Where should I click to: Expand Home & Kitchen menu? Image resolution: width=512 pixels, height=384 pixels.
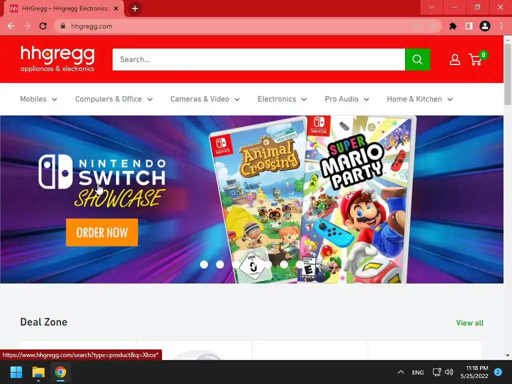[x=420, y=99]
